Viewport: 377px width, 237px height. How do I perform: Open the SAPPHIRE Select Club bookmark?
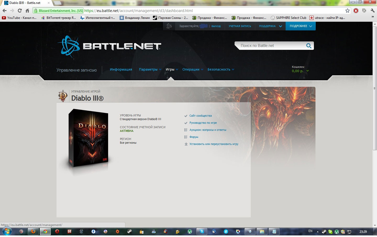pos(289,18)
